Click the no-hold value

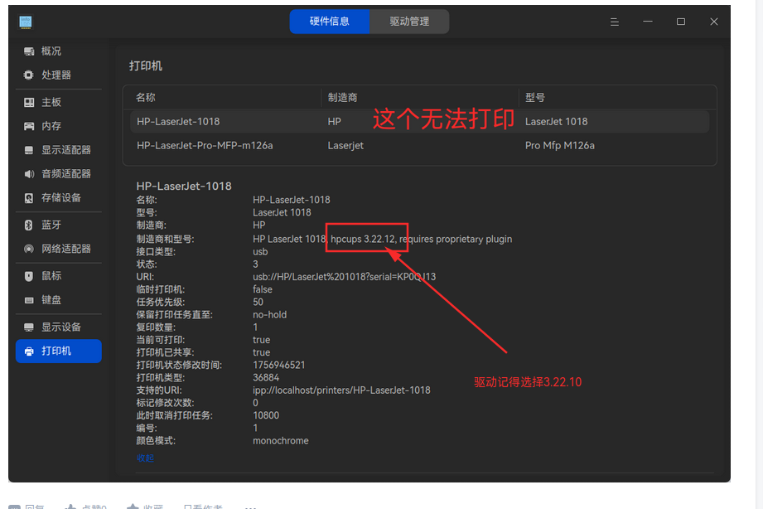pos(269,315)
